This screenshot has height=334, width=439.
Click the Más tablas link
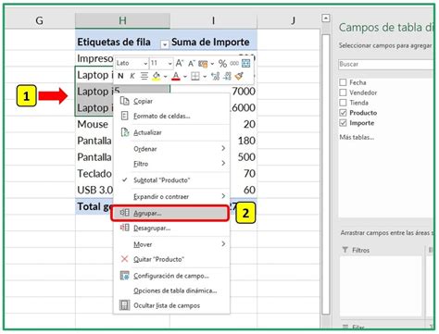[357, 137]
